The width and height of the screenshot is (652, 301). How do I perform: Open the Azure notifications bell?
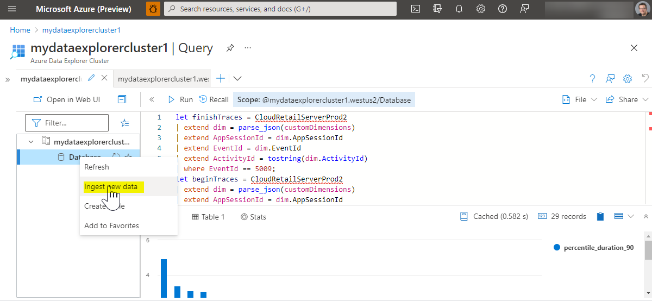pyautogui.click(x=459, y=9)
